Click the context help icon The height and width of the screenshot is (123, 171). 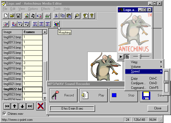[x=85, y=16]
